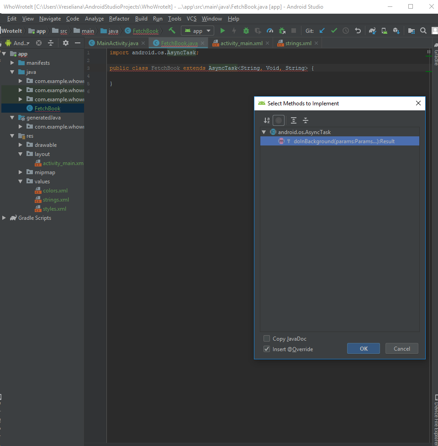Click the Search Everywhere magnifier icon
Viewport: 438px width, 446px height.
[423, 31]
